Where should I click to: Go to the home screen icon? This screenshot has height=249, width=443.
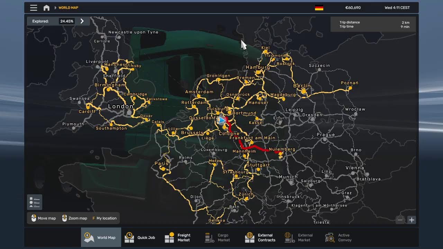(46, 8)
